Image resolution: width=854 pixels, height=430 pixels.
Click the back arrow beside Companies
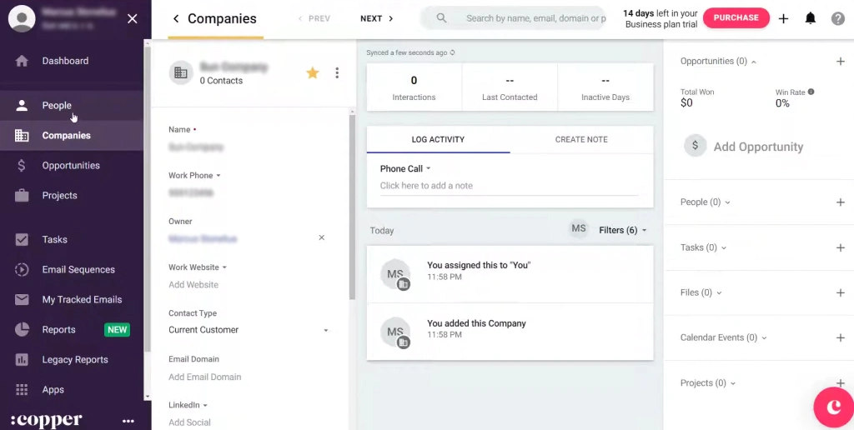[x=175, y=18]
